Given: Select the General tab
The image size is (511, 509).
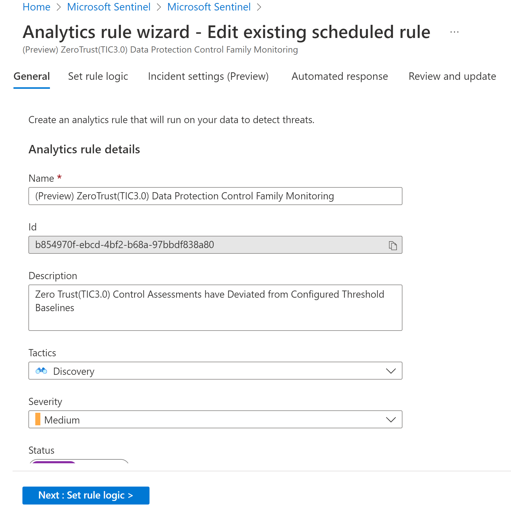Looking at the screenshot, I should coord(31,77).
